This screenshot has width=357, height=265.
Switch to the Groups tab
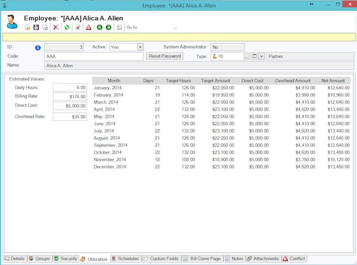pyautogui.click(x=39, y=258)
